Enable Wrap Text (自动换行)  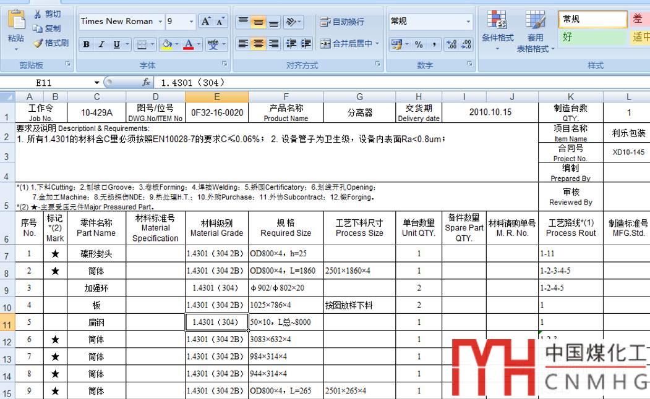(x=342, y=22)
